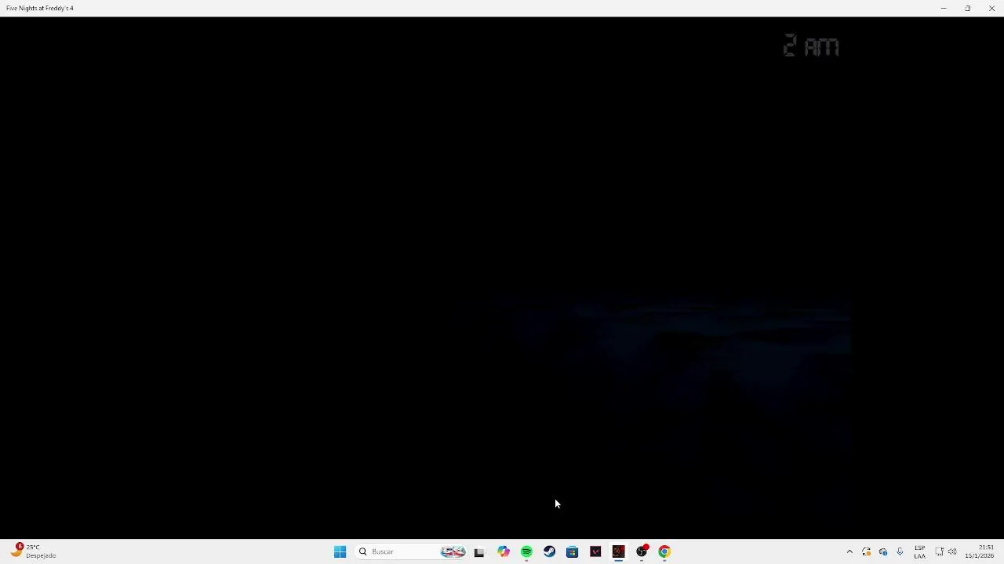Screen dimensions: 1004x564
Task: Select the Five Nights at Freddy's taskbar icon
Action: pos(619,551)
